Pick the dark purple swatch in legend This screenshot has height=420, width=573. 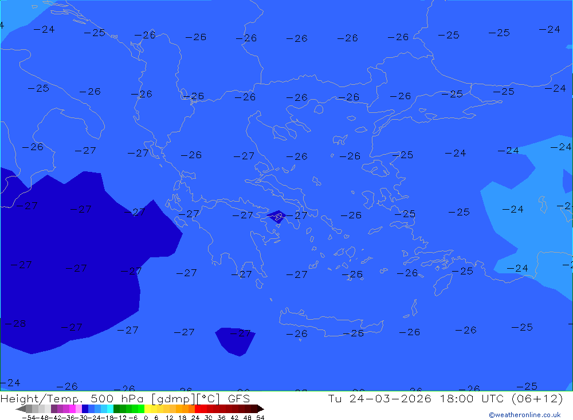pos(54,409)
